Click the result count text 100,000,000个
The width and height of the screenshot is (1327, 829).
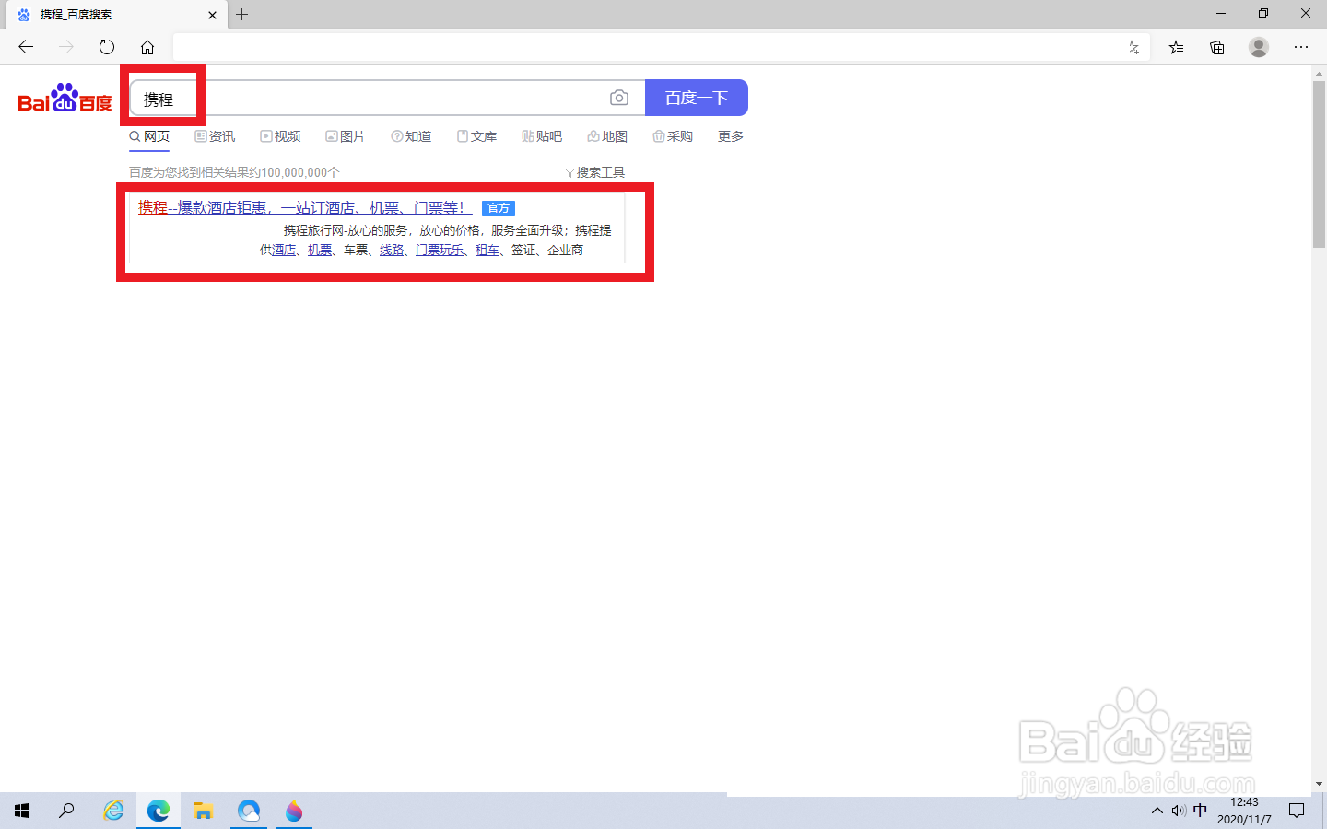point(300,172)
